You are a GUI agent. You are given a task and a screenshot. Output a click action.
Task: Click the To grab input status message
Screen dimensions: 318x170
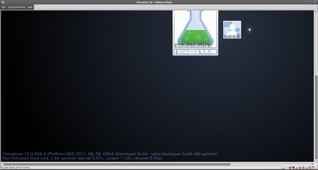[x=15, y=168]
